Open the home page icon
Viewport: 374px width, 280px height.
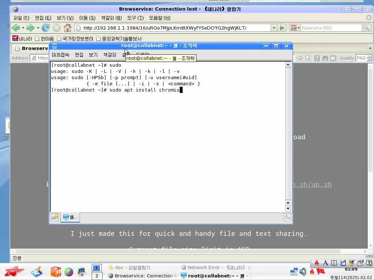tap(68, 28)
